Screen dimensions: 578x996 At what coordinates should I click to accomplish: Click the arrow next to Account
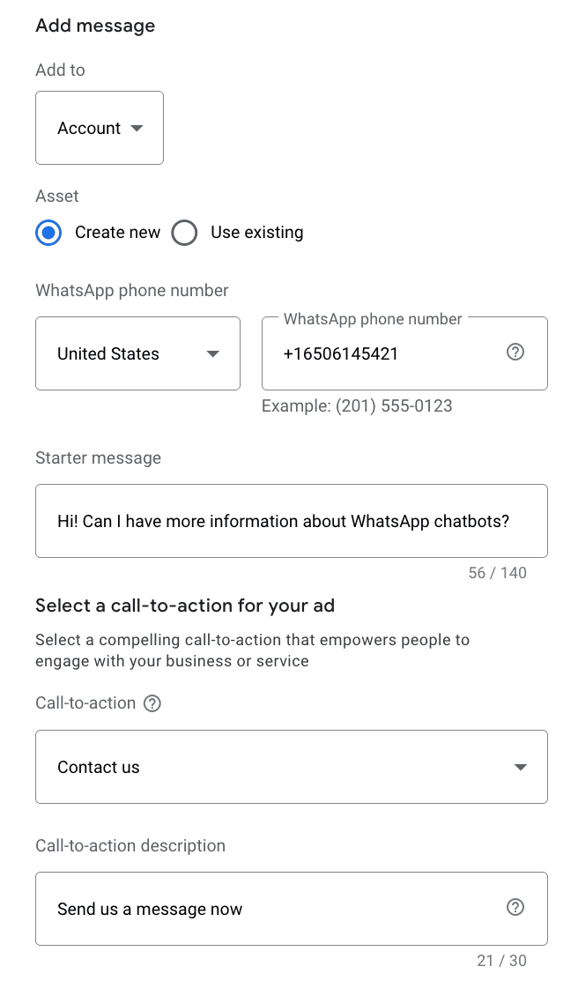[x=137, y=129]
